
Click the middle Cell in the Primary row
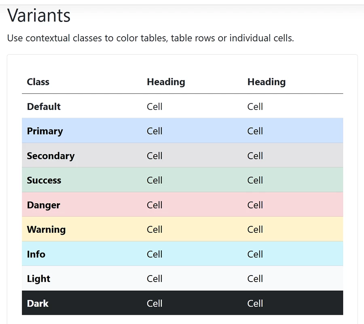(154, 131)
